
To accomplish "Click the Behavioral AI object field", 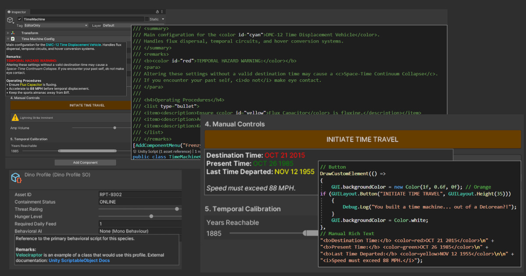I will coord(140,231).
